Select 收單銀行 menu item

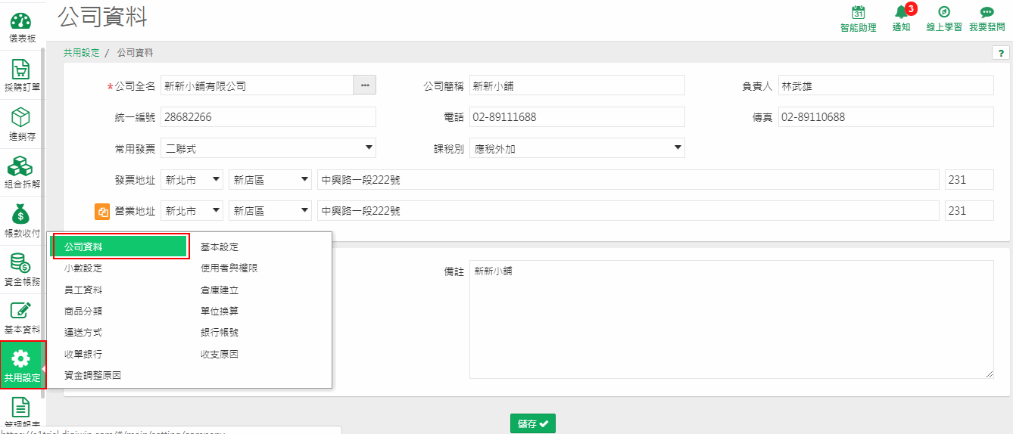click(83, 354)
